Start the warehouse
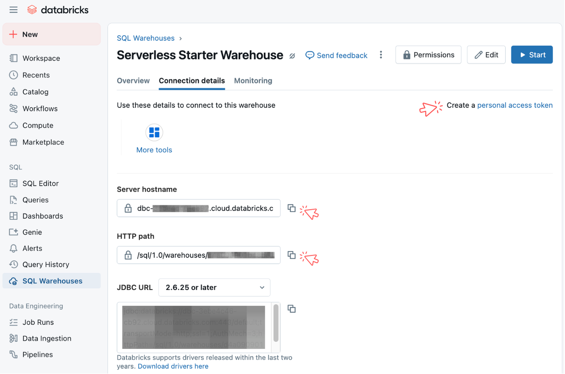 click(x=532, y=55)
